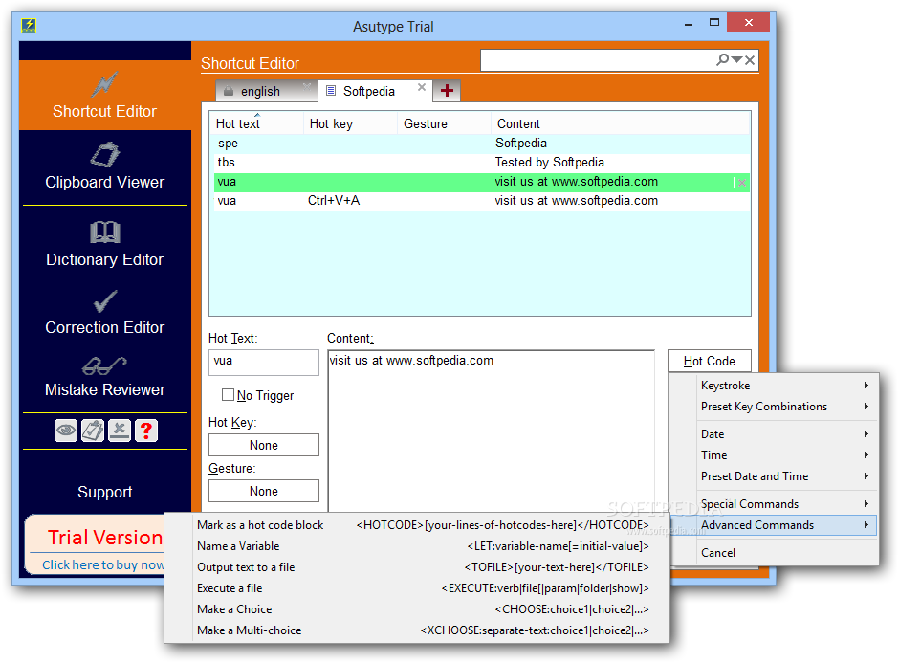Close the english tab

(x=307, y=87)
